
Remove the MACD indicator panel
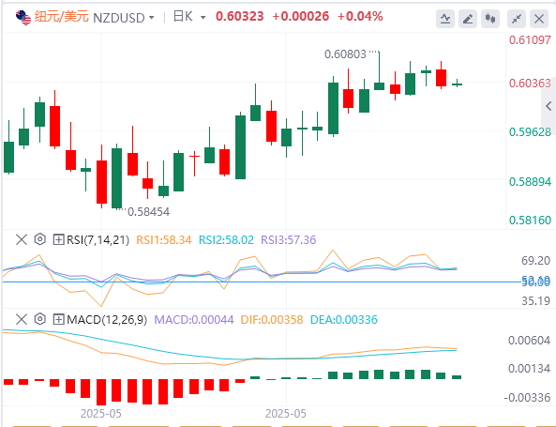point(22,319)
